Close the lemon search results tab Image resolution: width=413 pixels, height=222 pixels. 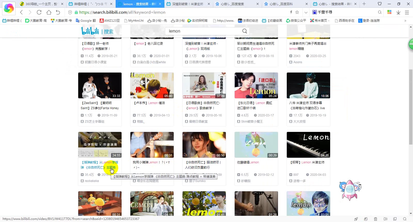click(160, 4)
